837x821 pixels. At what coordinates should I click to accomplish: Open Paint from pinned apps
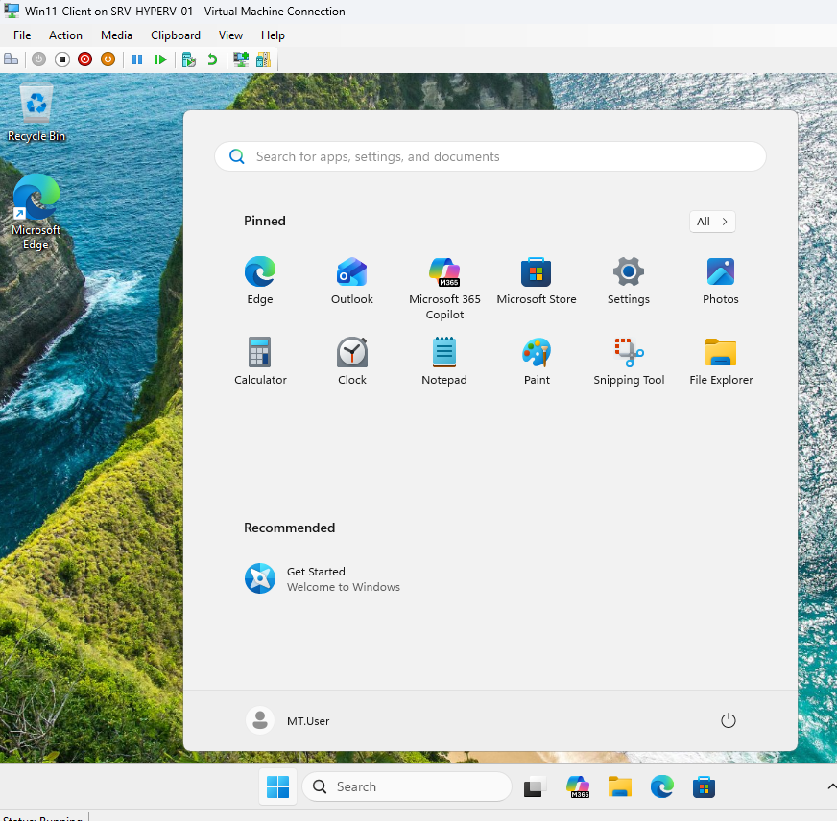[537, 362]
